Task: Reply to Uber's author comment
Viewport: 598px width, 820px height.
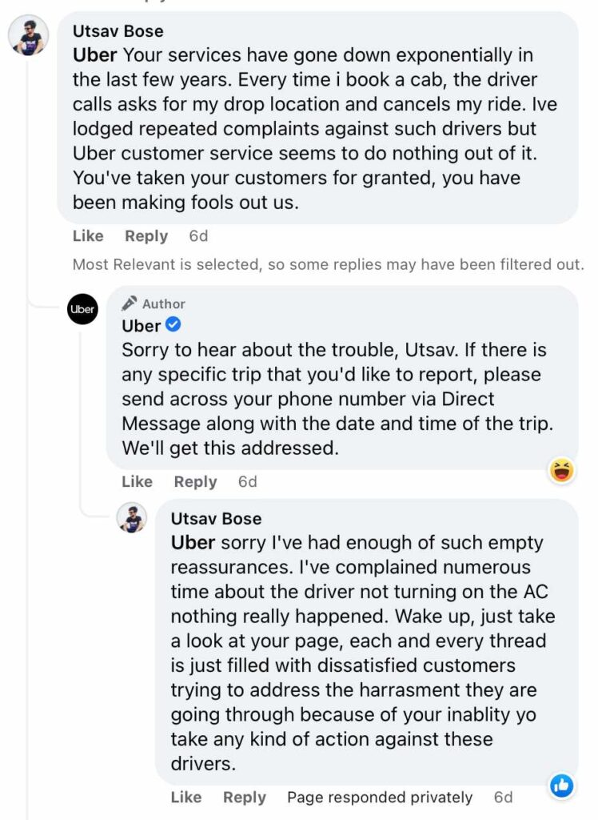Action: click(x=195, y=482)
